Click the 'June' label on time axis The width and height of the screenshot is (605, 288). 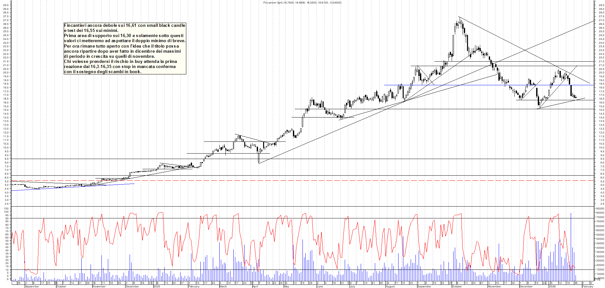tap(320, 286)
